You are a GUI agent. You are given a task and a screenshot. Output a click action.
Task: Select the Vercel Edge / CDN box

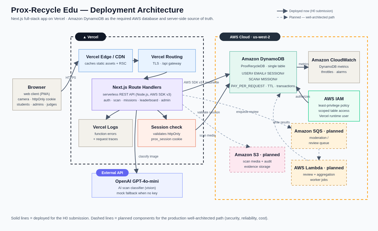106,61
